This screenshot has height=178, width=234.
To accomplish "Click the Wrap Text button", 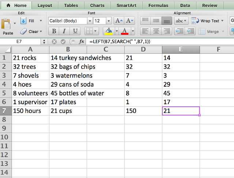I will click(x=207, y=21).
